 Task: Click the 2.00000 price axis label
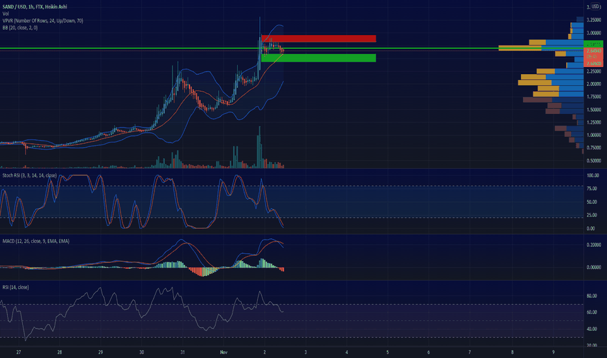click(594, 84)
